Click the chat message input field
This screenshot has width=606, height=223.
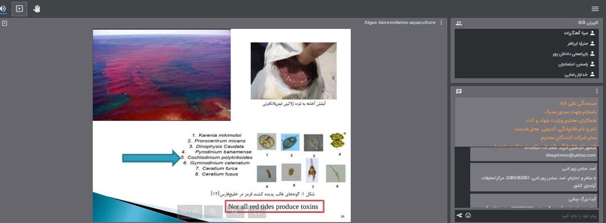[x=535, y=215]
